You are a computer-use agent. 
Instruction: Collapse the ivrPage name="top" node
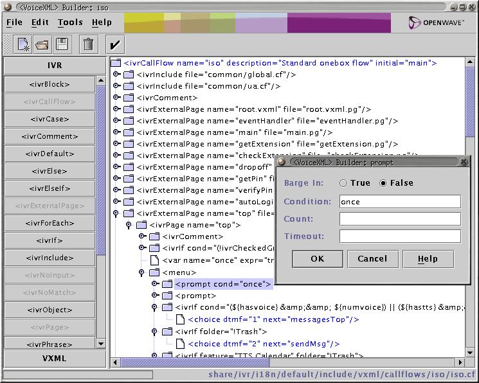click(129, 225)
